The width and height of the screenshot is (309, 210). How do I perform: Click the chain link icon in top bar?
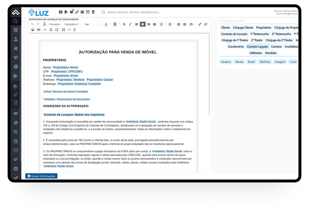[77, 12]
